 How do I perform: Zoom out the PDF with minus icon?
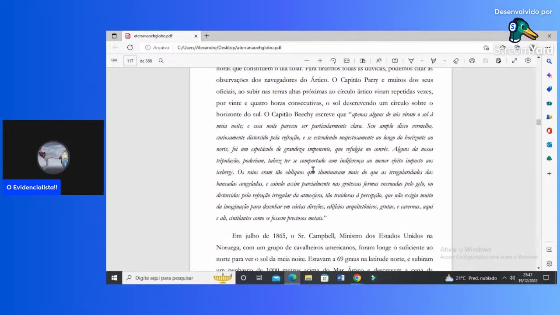point(307,61)
